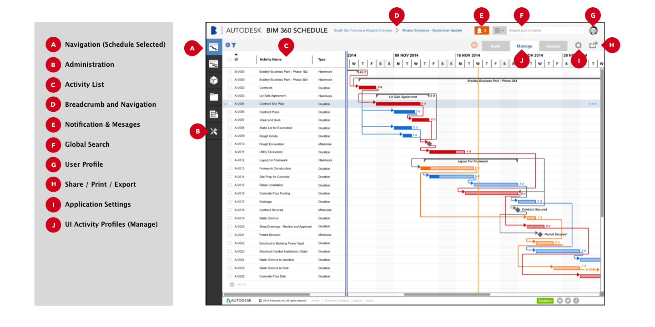
Task: Open the user profile avatar
Action: tap(593, 30)
